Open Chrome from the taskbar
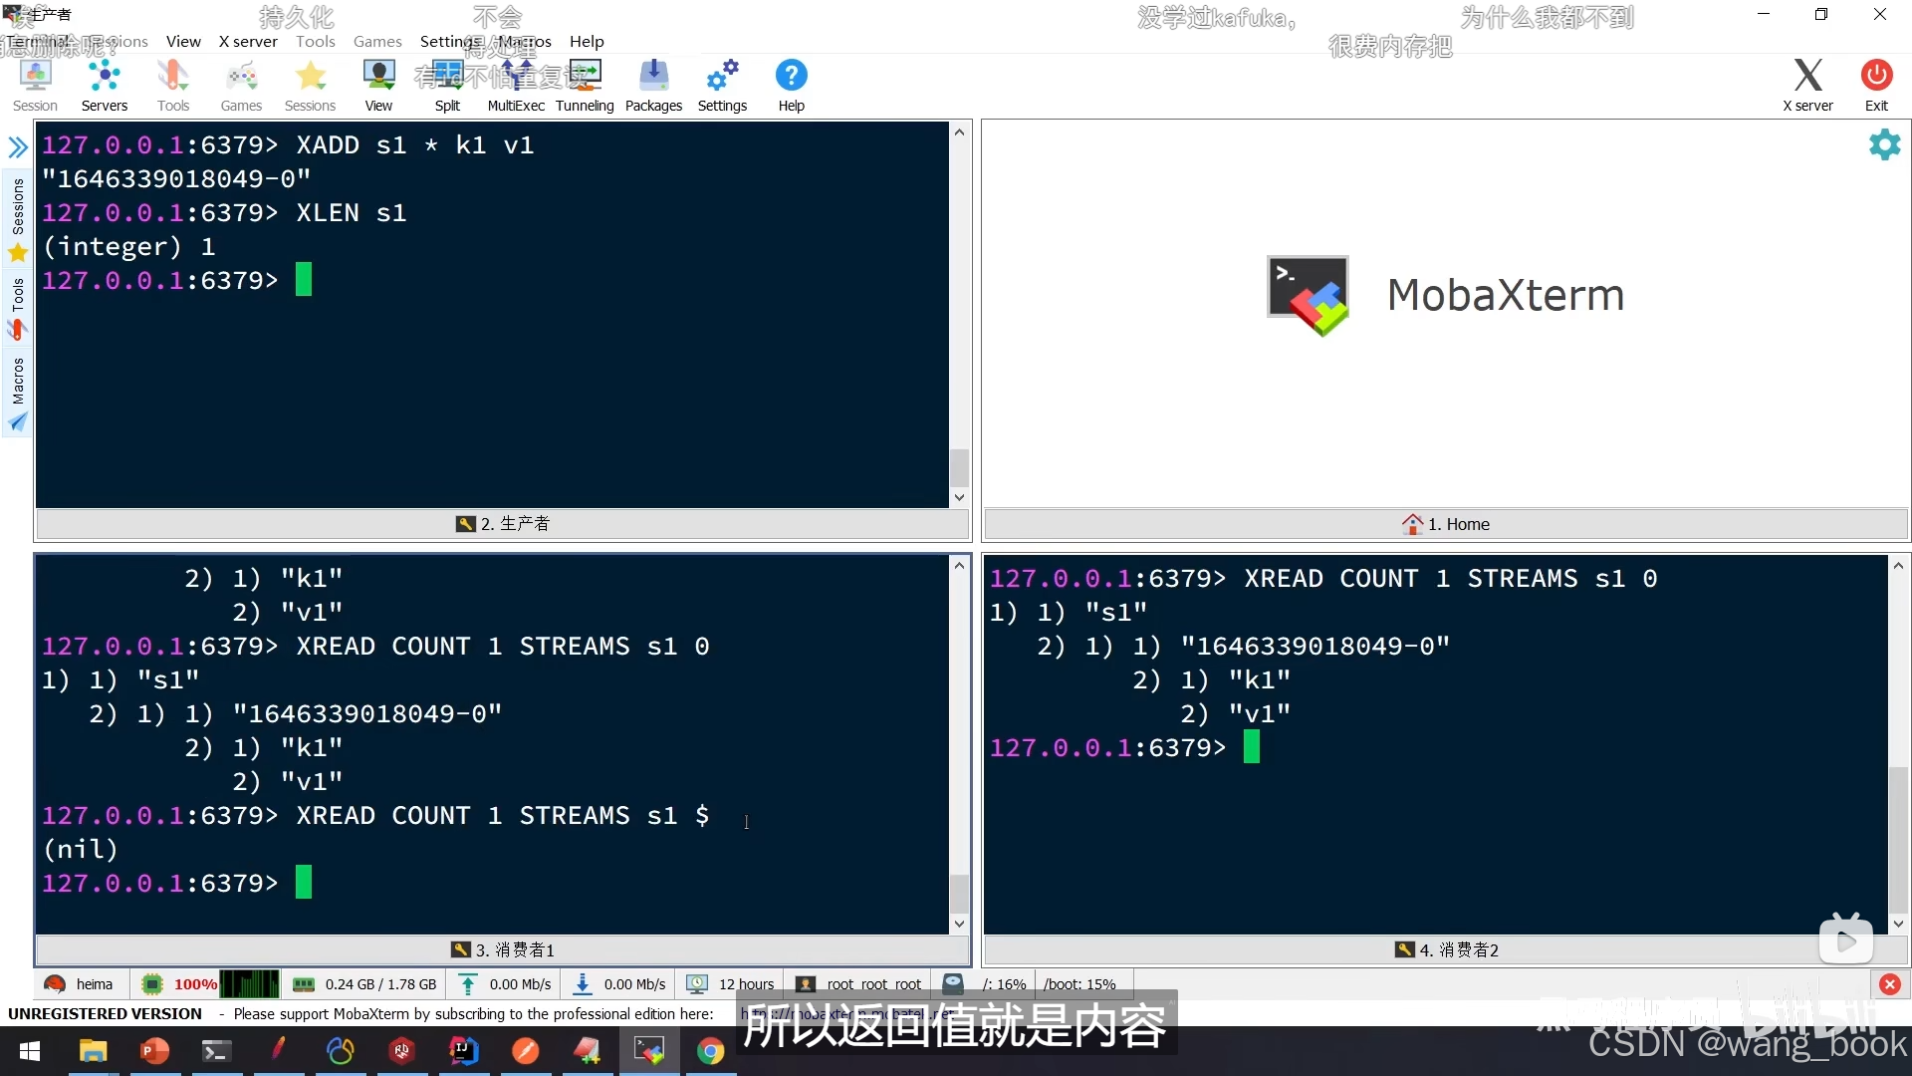Screen dimensions: 1912x1076 [710, 1051]
